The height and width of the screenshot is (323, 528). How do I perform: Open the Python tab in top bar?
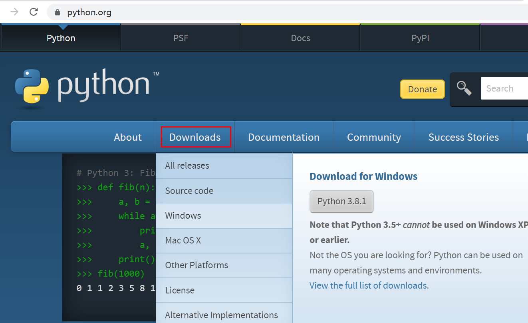click(x=61, y=38)
